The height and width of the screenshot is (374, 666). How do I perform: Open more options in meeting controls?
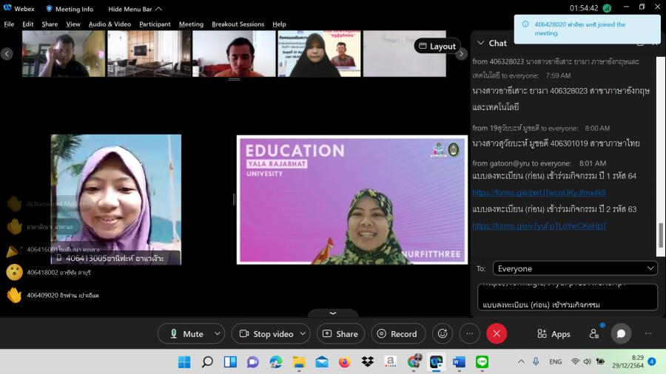click(470, 333)
